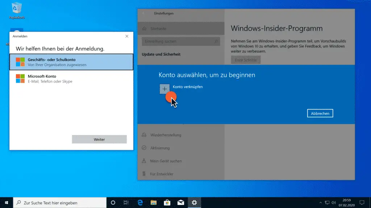
Task: Go to Startseite in Settings
Action: [181, 29]
